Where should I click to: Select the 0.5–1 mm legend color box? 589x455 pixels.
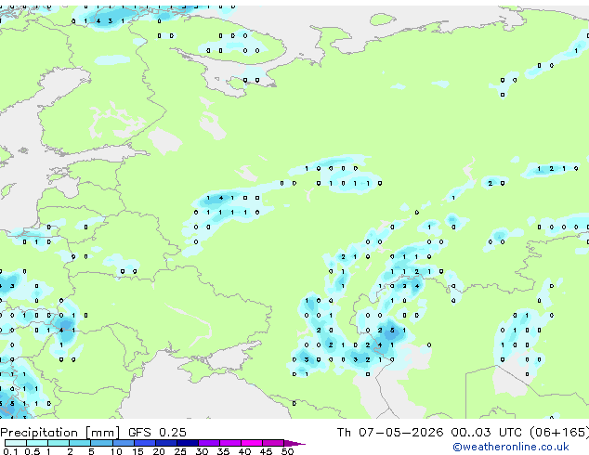(x=37, y=443)
